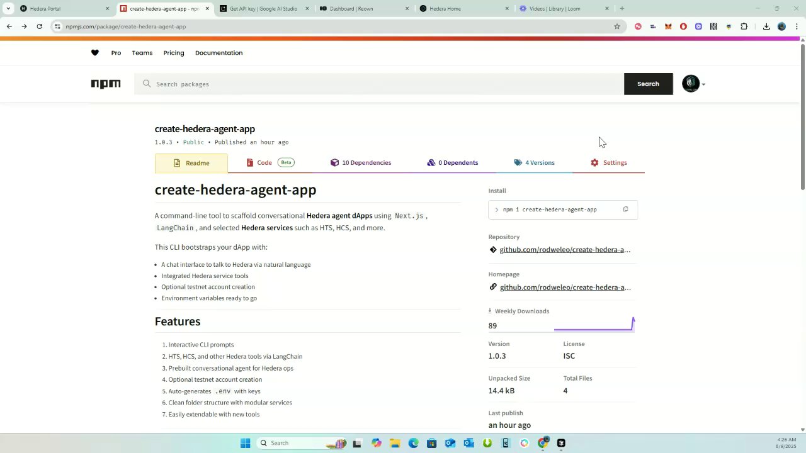Reload the page
The height and width of the screenshot is (453, 806).
[x=39, y=26]
